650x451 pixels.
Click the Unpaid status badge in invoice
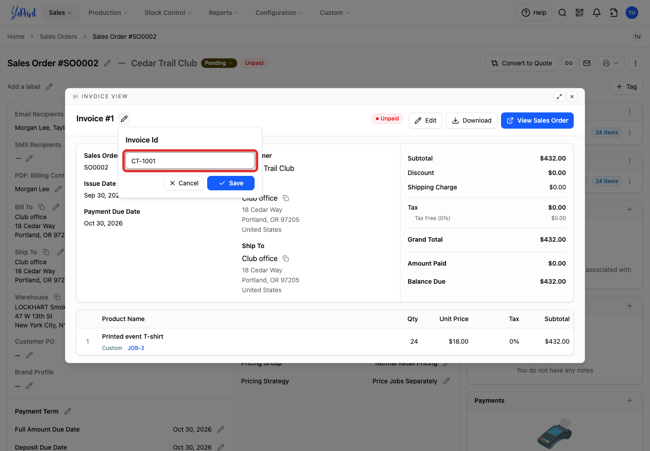point(388,119)
